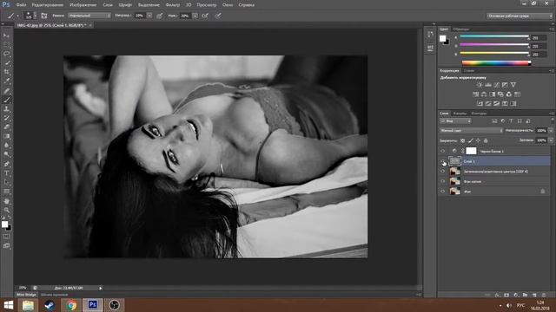Switch to the Контуры tab
556x312 pixels.
(479, 114)
